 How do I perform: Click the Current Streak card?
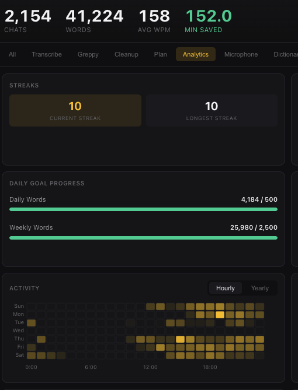[x=75, y=110]
